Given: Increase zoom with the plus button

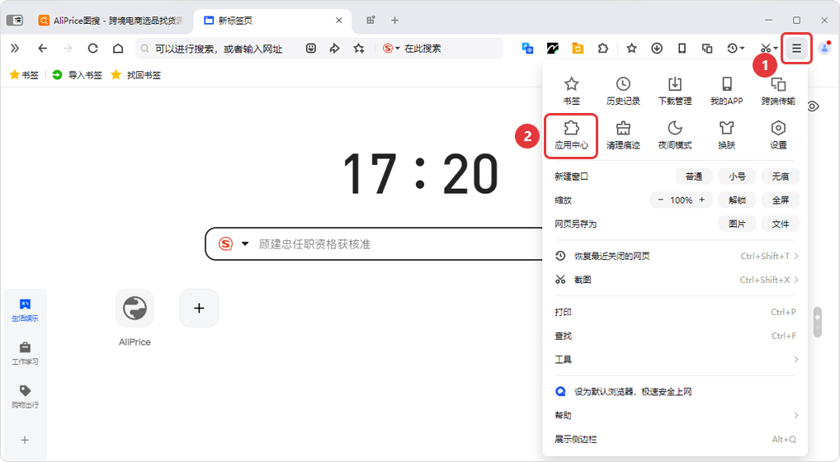Looking at the screenshot, I should click(702, 200).
